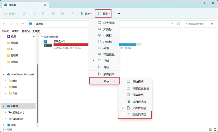This screenshot has height=132, width=218.
Task: Expand the 附件 folder node
Action: tap(5, 81)
